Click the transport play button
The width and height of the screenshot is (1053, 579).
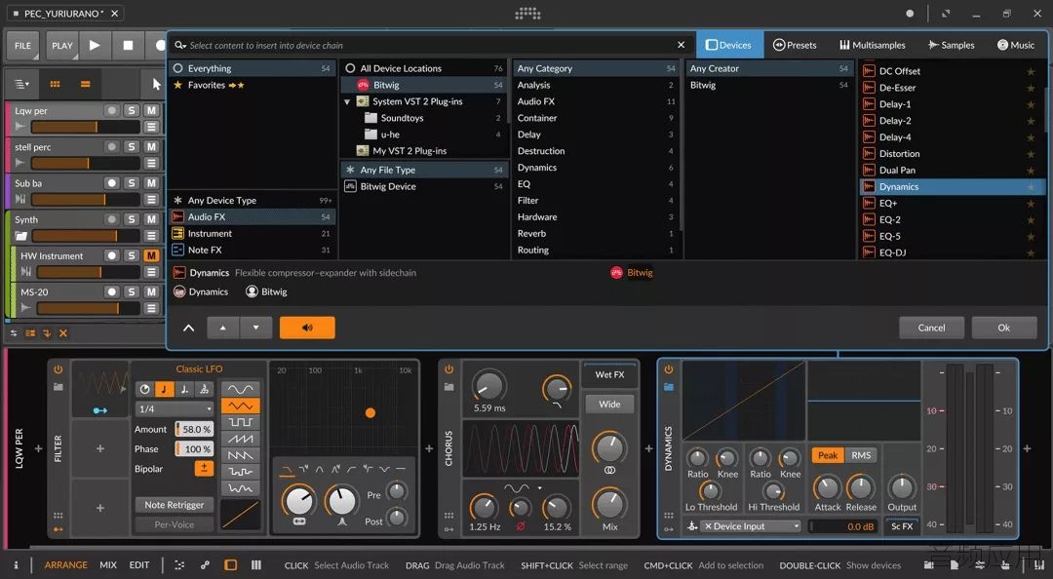click(95, 45)
